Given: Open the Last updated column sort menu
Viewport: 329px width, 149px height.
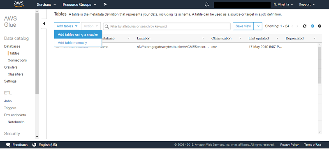Looking at the screenshot, I should (x=277, y=38).
